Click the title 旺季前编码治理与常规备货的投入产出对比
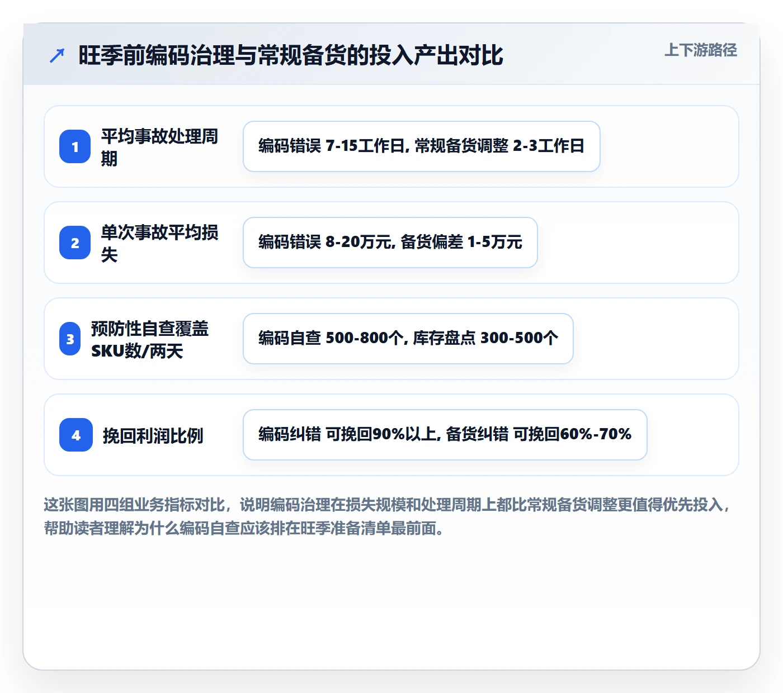Image resolution: width=783 pixels, height=693 pixels. [x=291, y=55]
